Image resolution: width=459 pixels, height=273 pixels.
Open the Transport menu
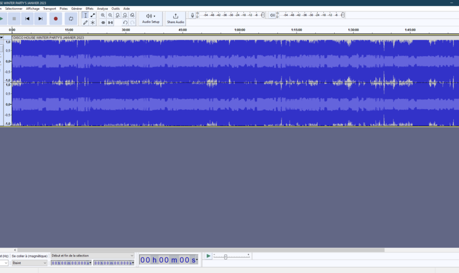tap(50, 9)
